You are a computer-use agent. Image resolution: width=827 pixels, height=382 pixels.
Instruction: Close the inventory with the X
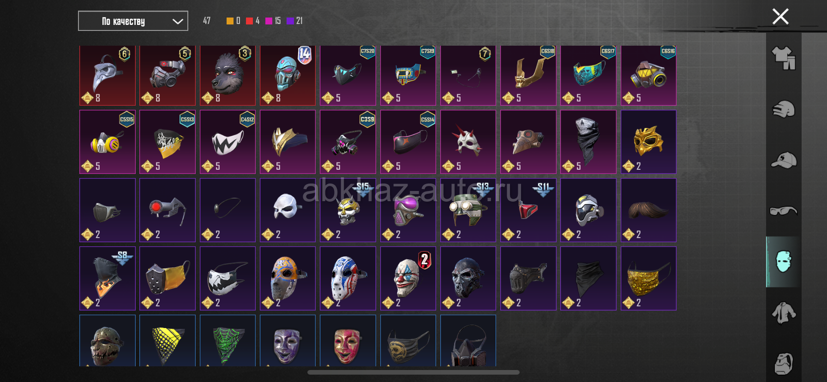pyautogui.click(x=780, y=17)
